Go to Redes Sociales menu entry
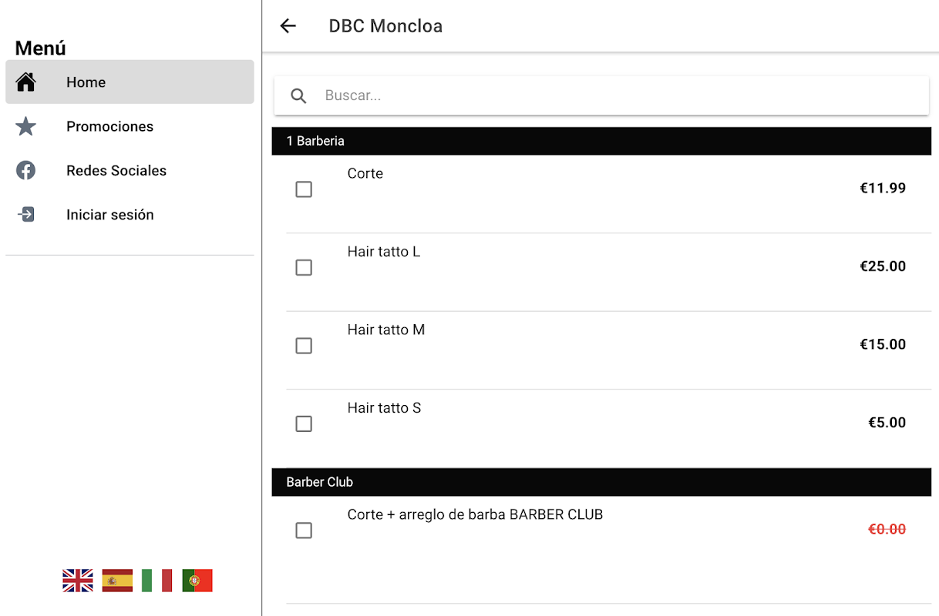The image size is (939, 616). coord(116,170)
